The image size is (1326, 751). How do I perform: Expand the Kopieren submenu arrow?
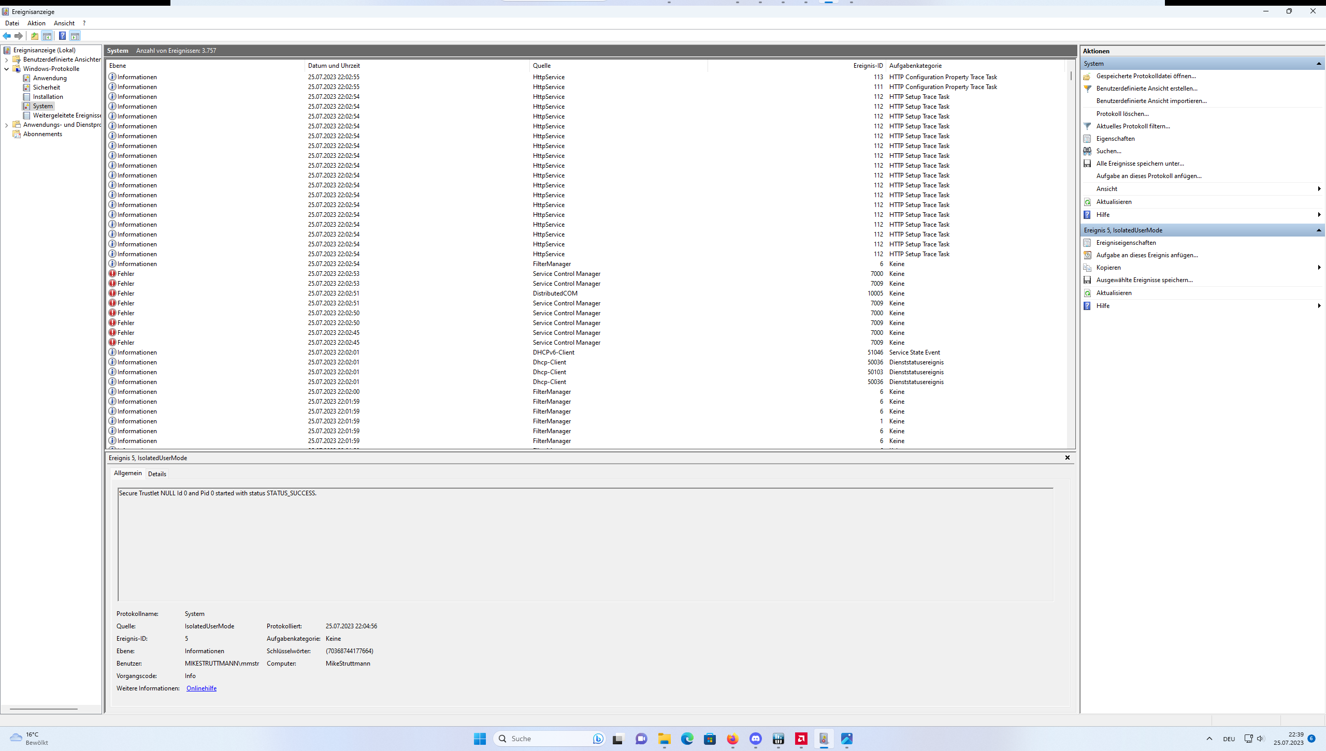(1319, 268)
